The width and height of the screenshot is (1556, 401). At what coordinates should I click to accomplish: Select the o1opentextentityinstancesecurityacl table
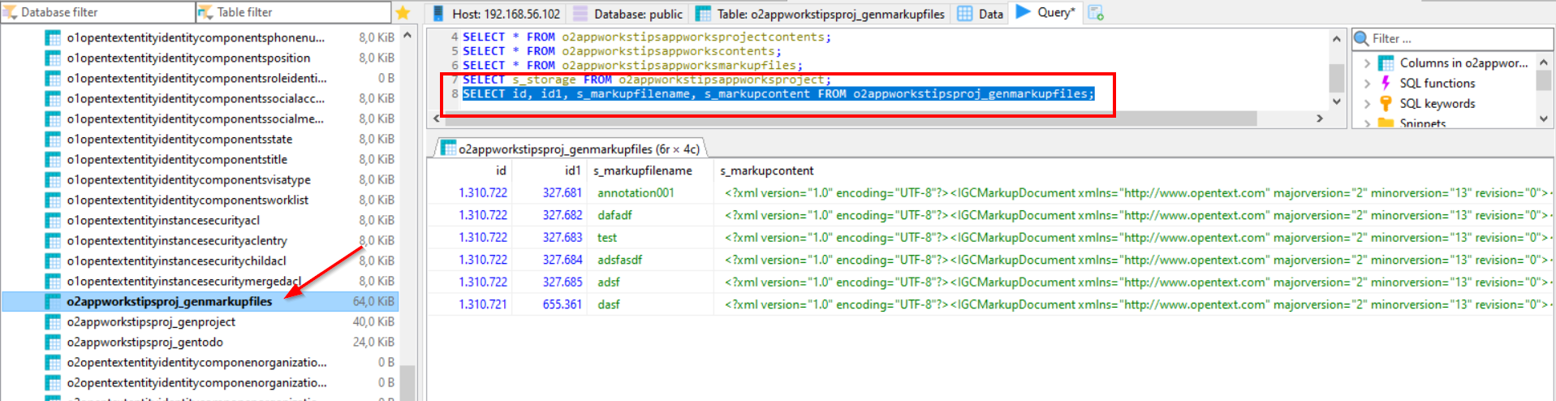(x=163, y=220)
